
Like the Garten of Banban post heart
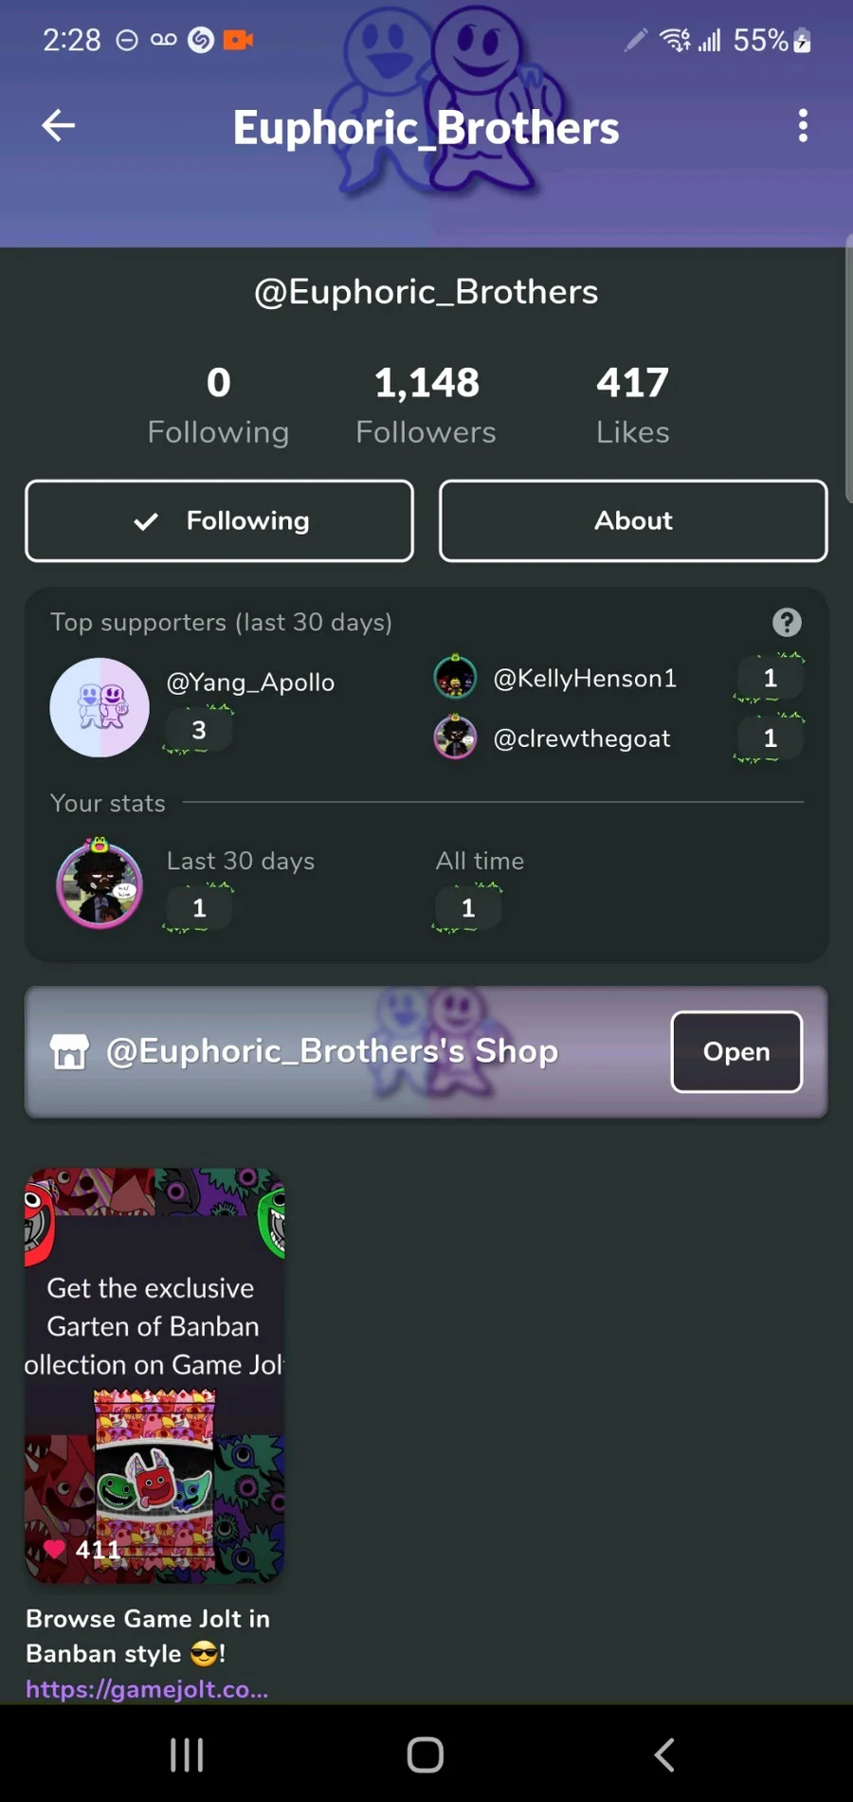pos(55,1548)
